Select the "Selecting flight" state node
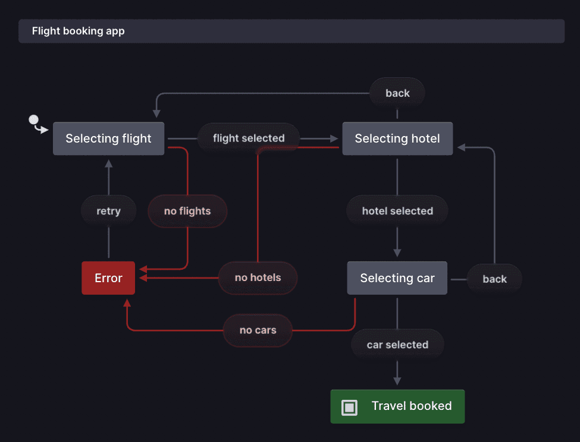This screenshot has width=580, height=442. pos(108,138)
